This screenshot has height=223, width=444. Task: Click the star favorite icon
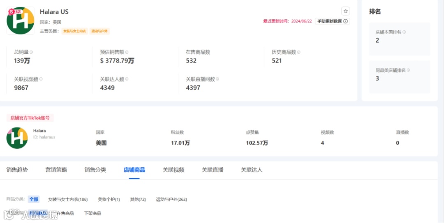[x=345, y=11]
